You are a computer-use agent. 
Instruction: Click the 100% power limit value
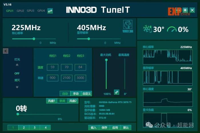click(107, 94)
